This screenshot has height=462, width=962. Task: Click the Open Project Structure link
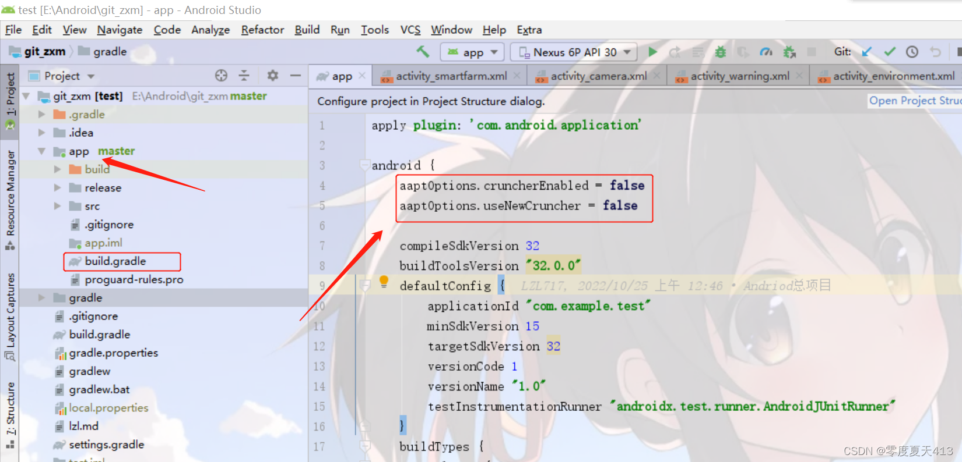(914, 101)
